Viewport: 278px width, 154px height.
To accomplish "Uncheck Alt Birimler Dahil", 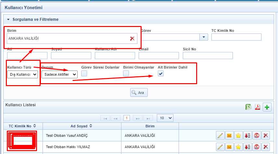I will pos(161,73).
